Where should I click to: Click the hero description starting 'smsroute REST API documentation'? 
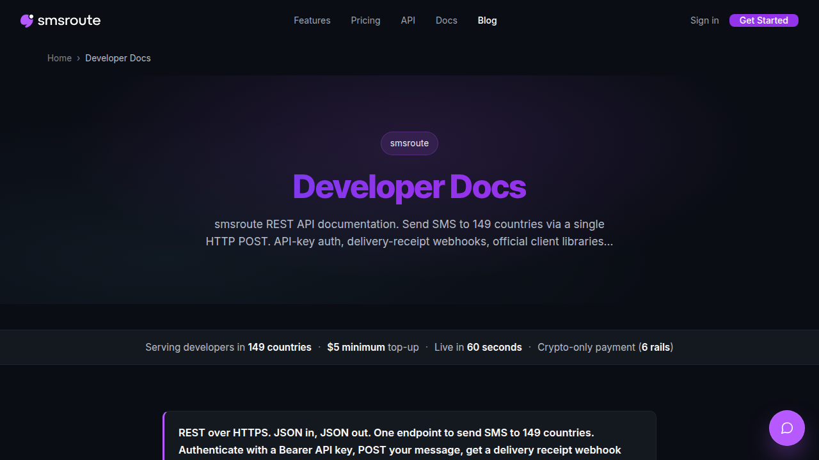click(x=409, y=233)
